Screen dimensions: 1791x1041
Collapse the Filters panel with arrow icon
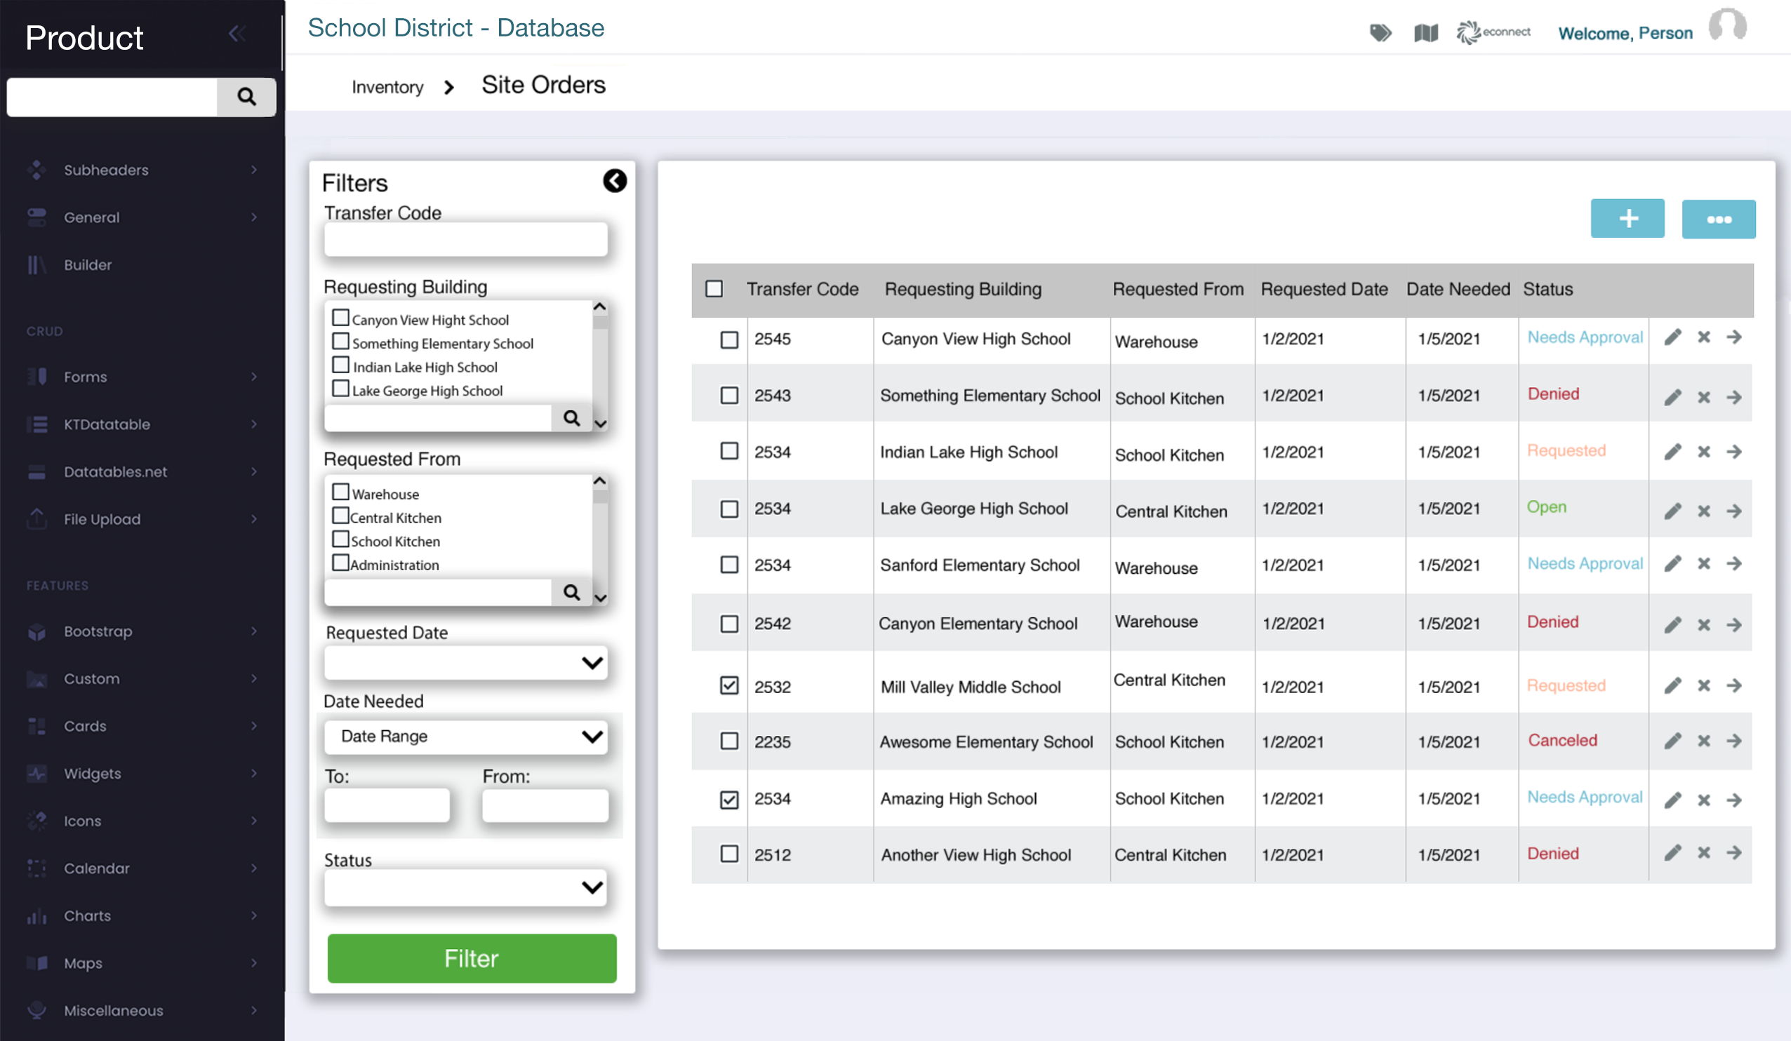pos(615,181)
